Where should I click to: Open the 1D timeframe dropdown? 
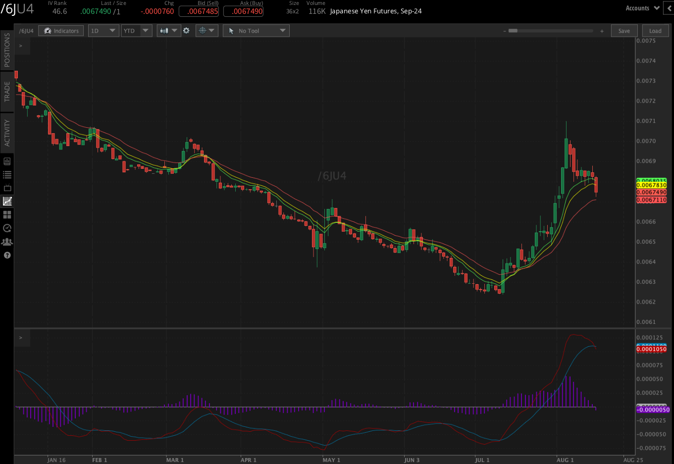pos(103,30)
